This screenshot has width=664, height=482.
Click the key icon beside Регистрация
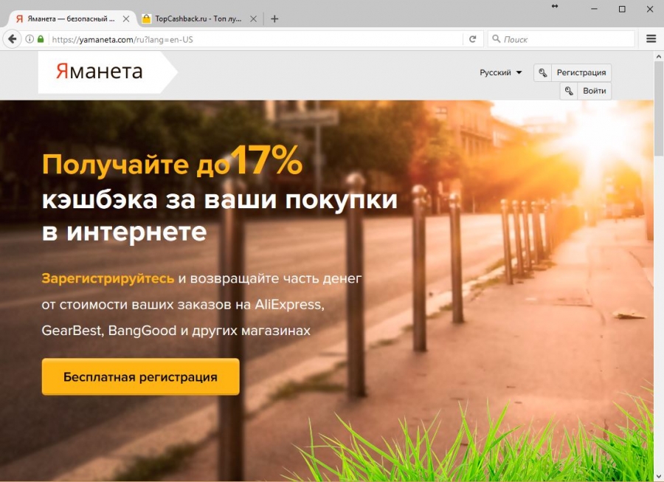[542, 73]
